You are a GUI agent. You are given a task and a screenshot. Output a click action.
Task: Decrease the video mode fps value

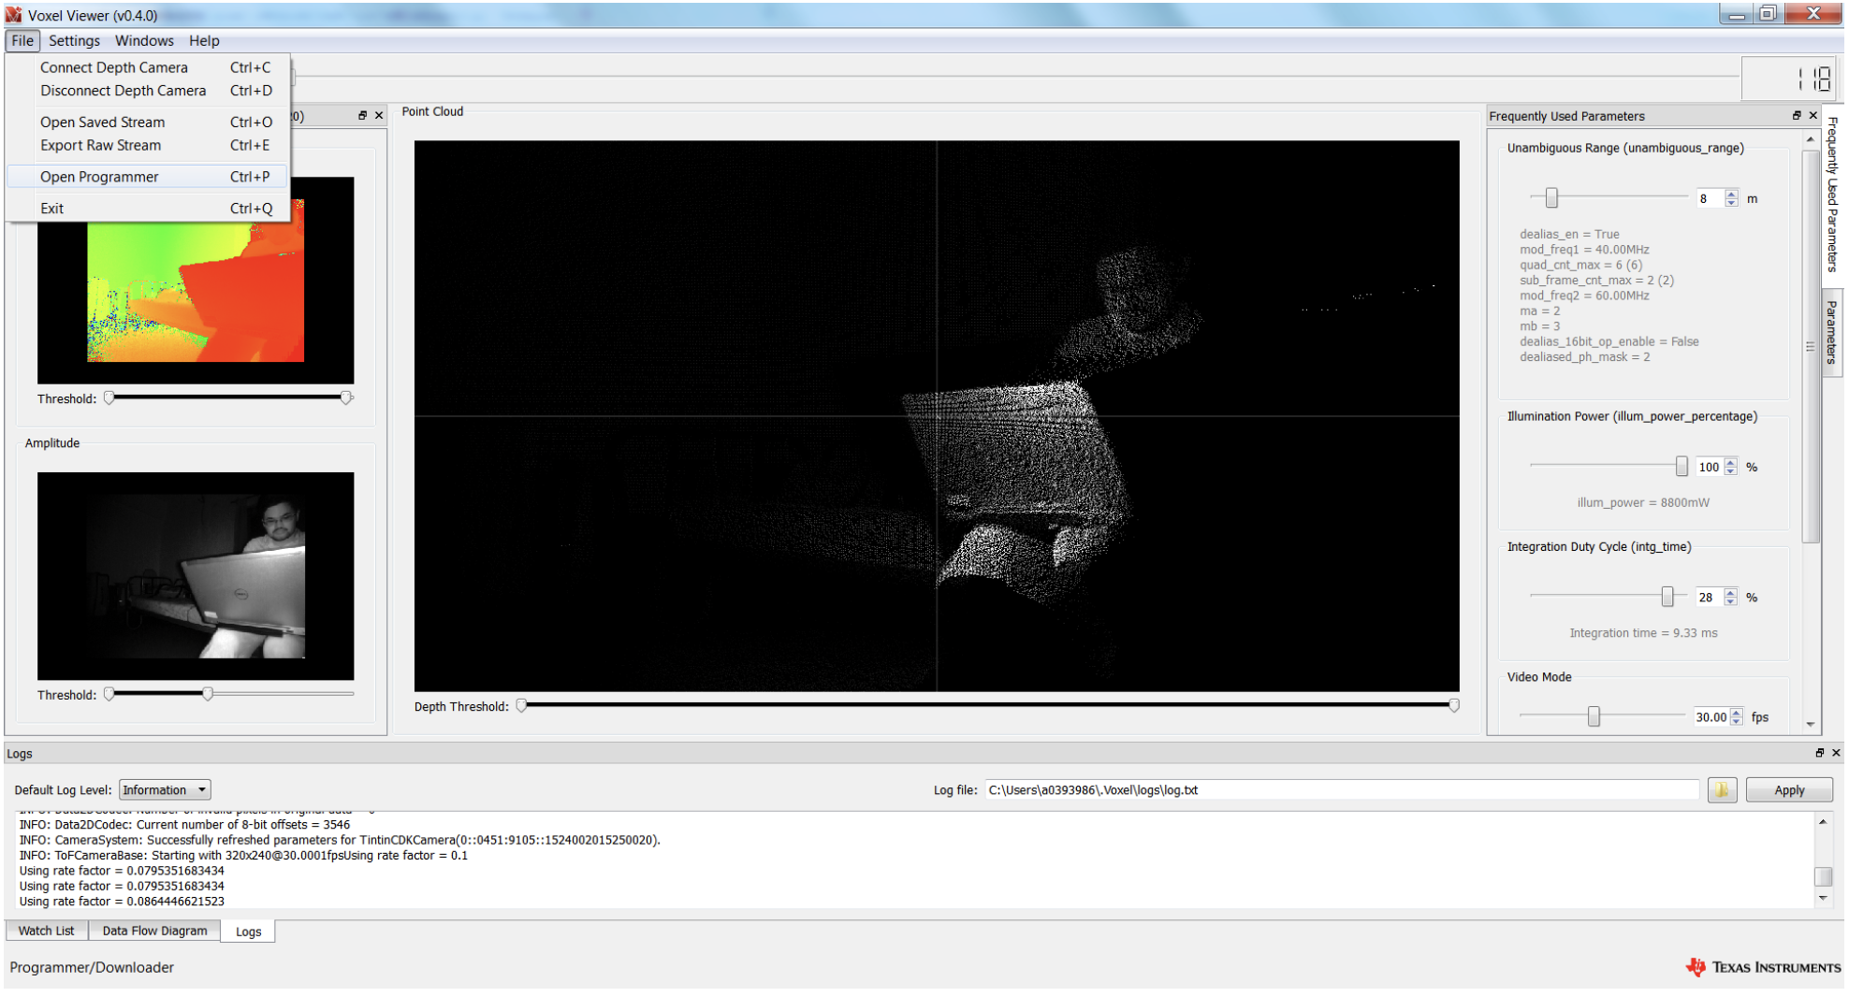tap(1737, 722)
